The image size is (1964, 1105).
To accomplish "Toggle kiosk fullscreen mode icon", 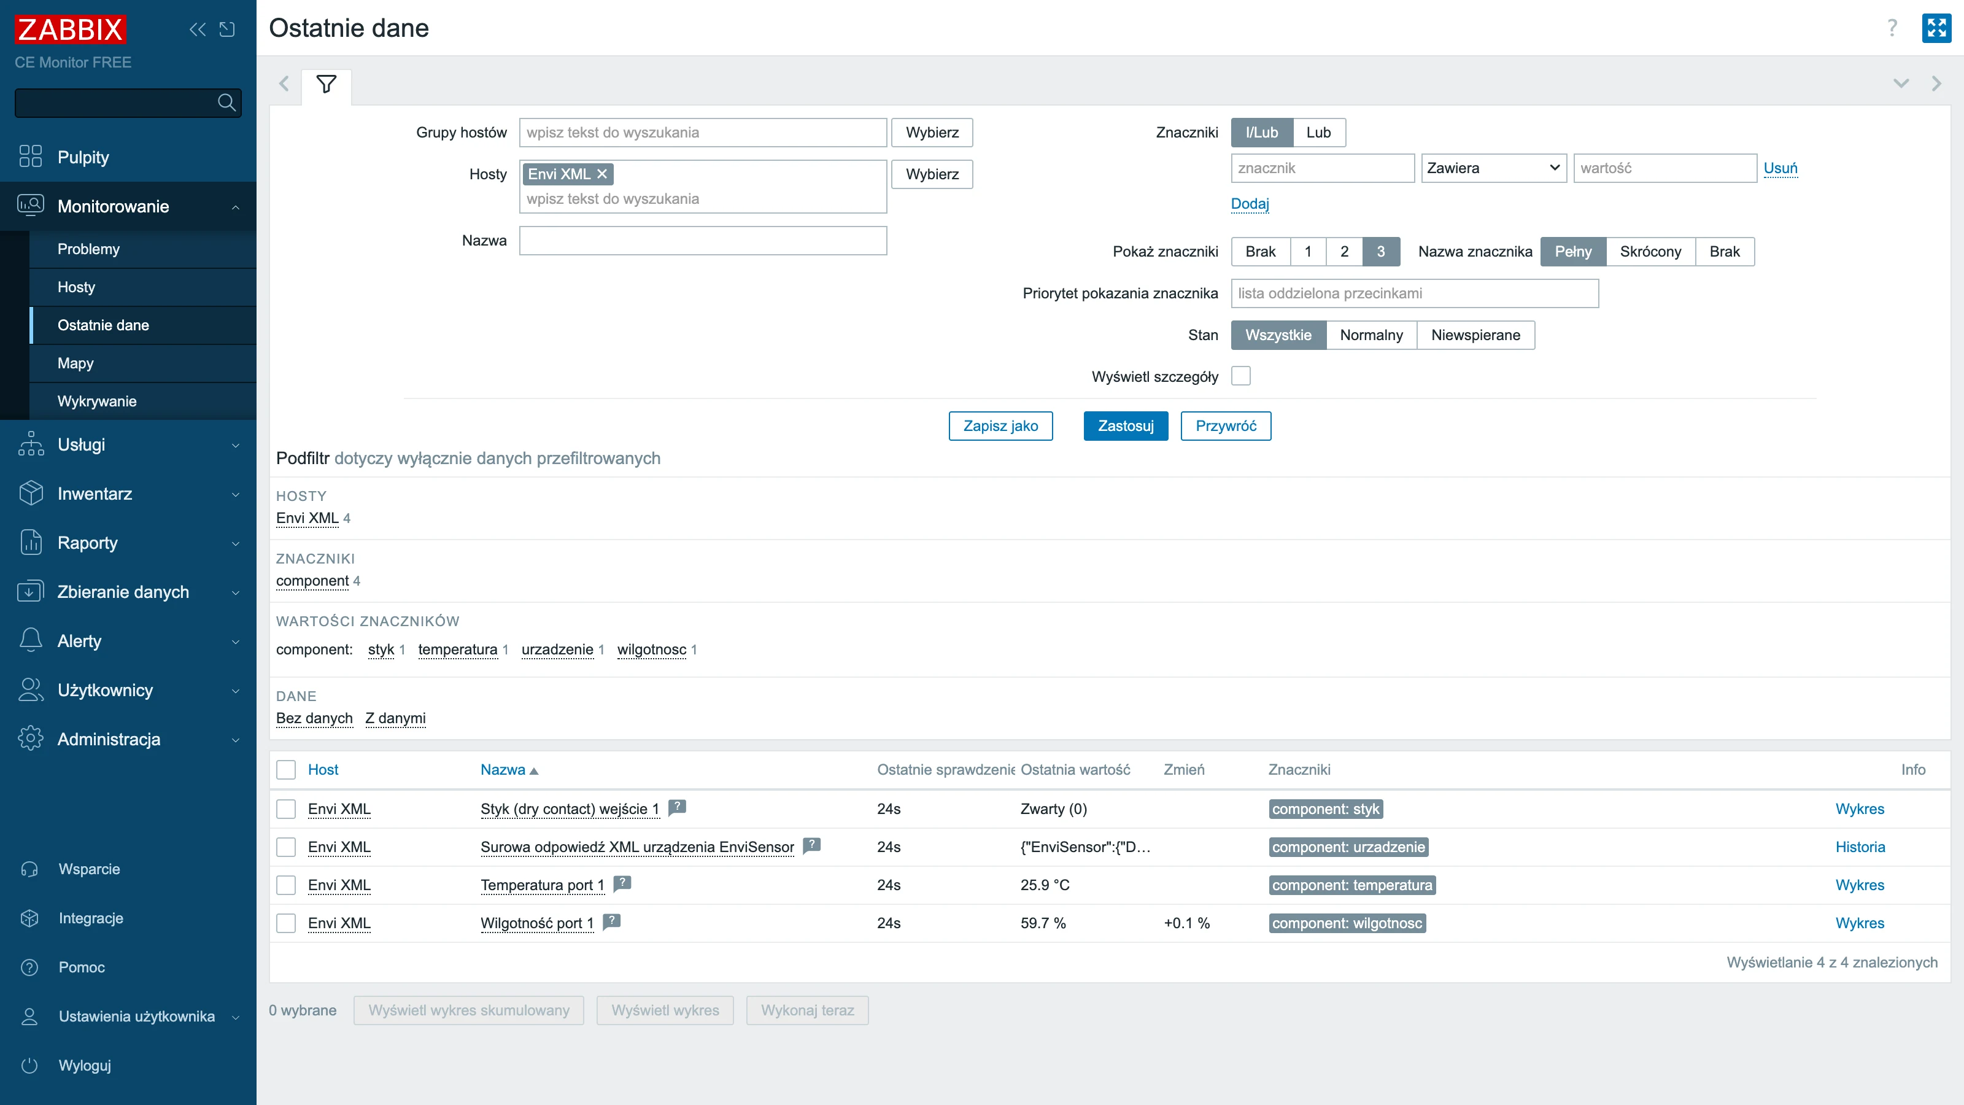I will 1936,28.
